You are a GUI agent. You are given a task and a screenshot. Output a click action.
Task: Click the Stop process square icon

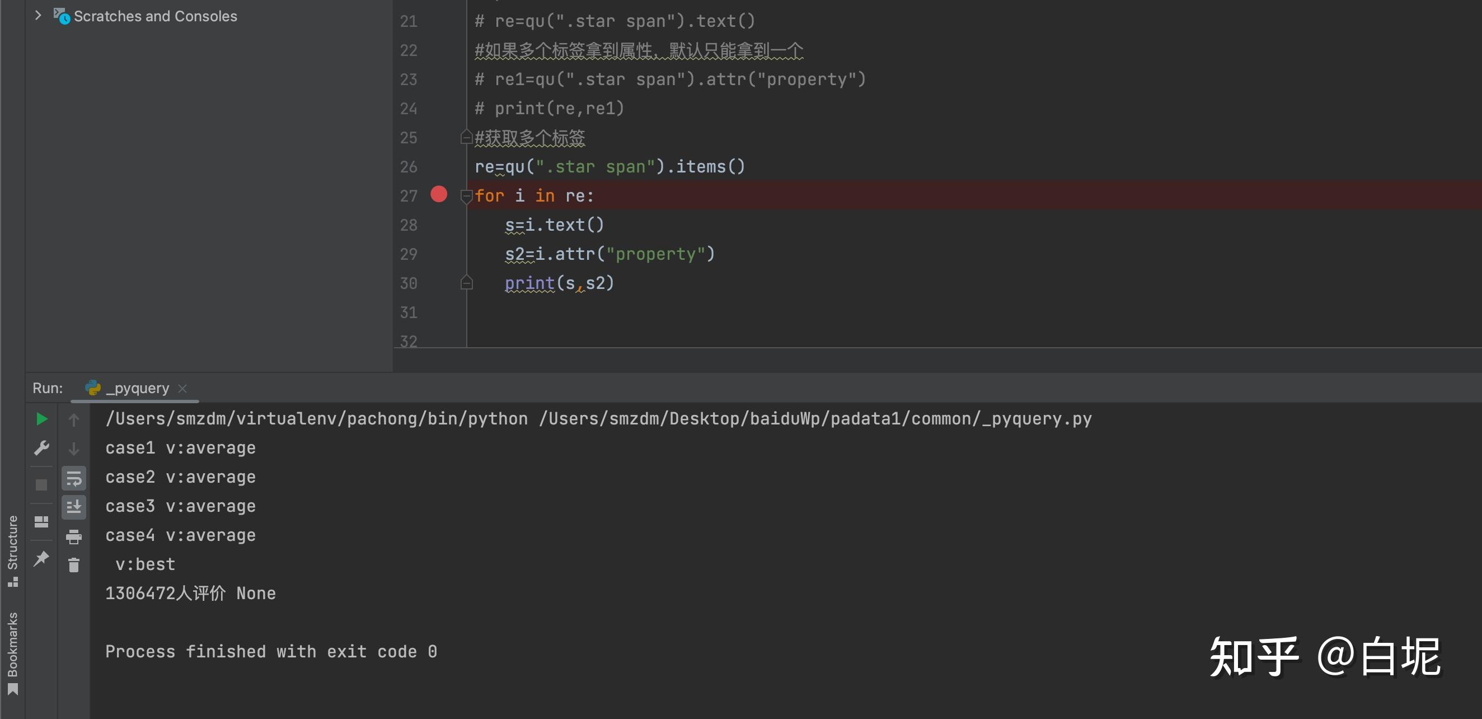point(41,485)
